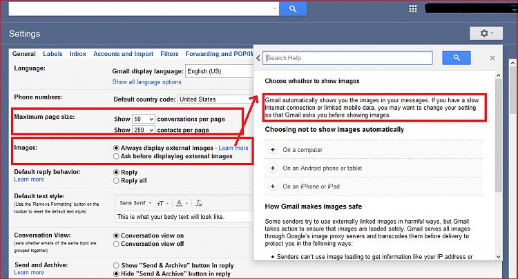Open the Accounts and Import tab
This screenshot has height=279, width=518.
[x=123, y=54]
